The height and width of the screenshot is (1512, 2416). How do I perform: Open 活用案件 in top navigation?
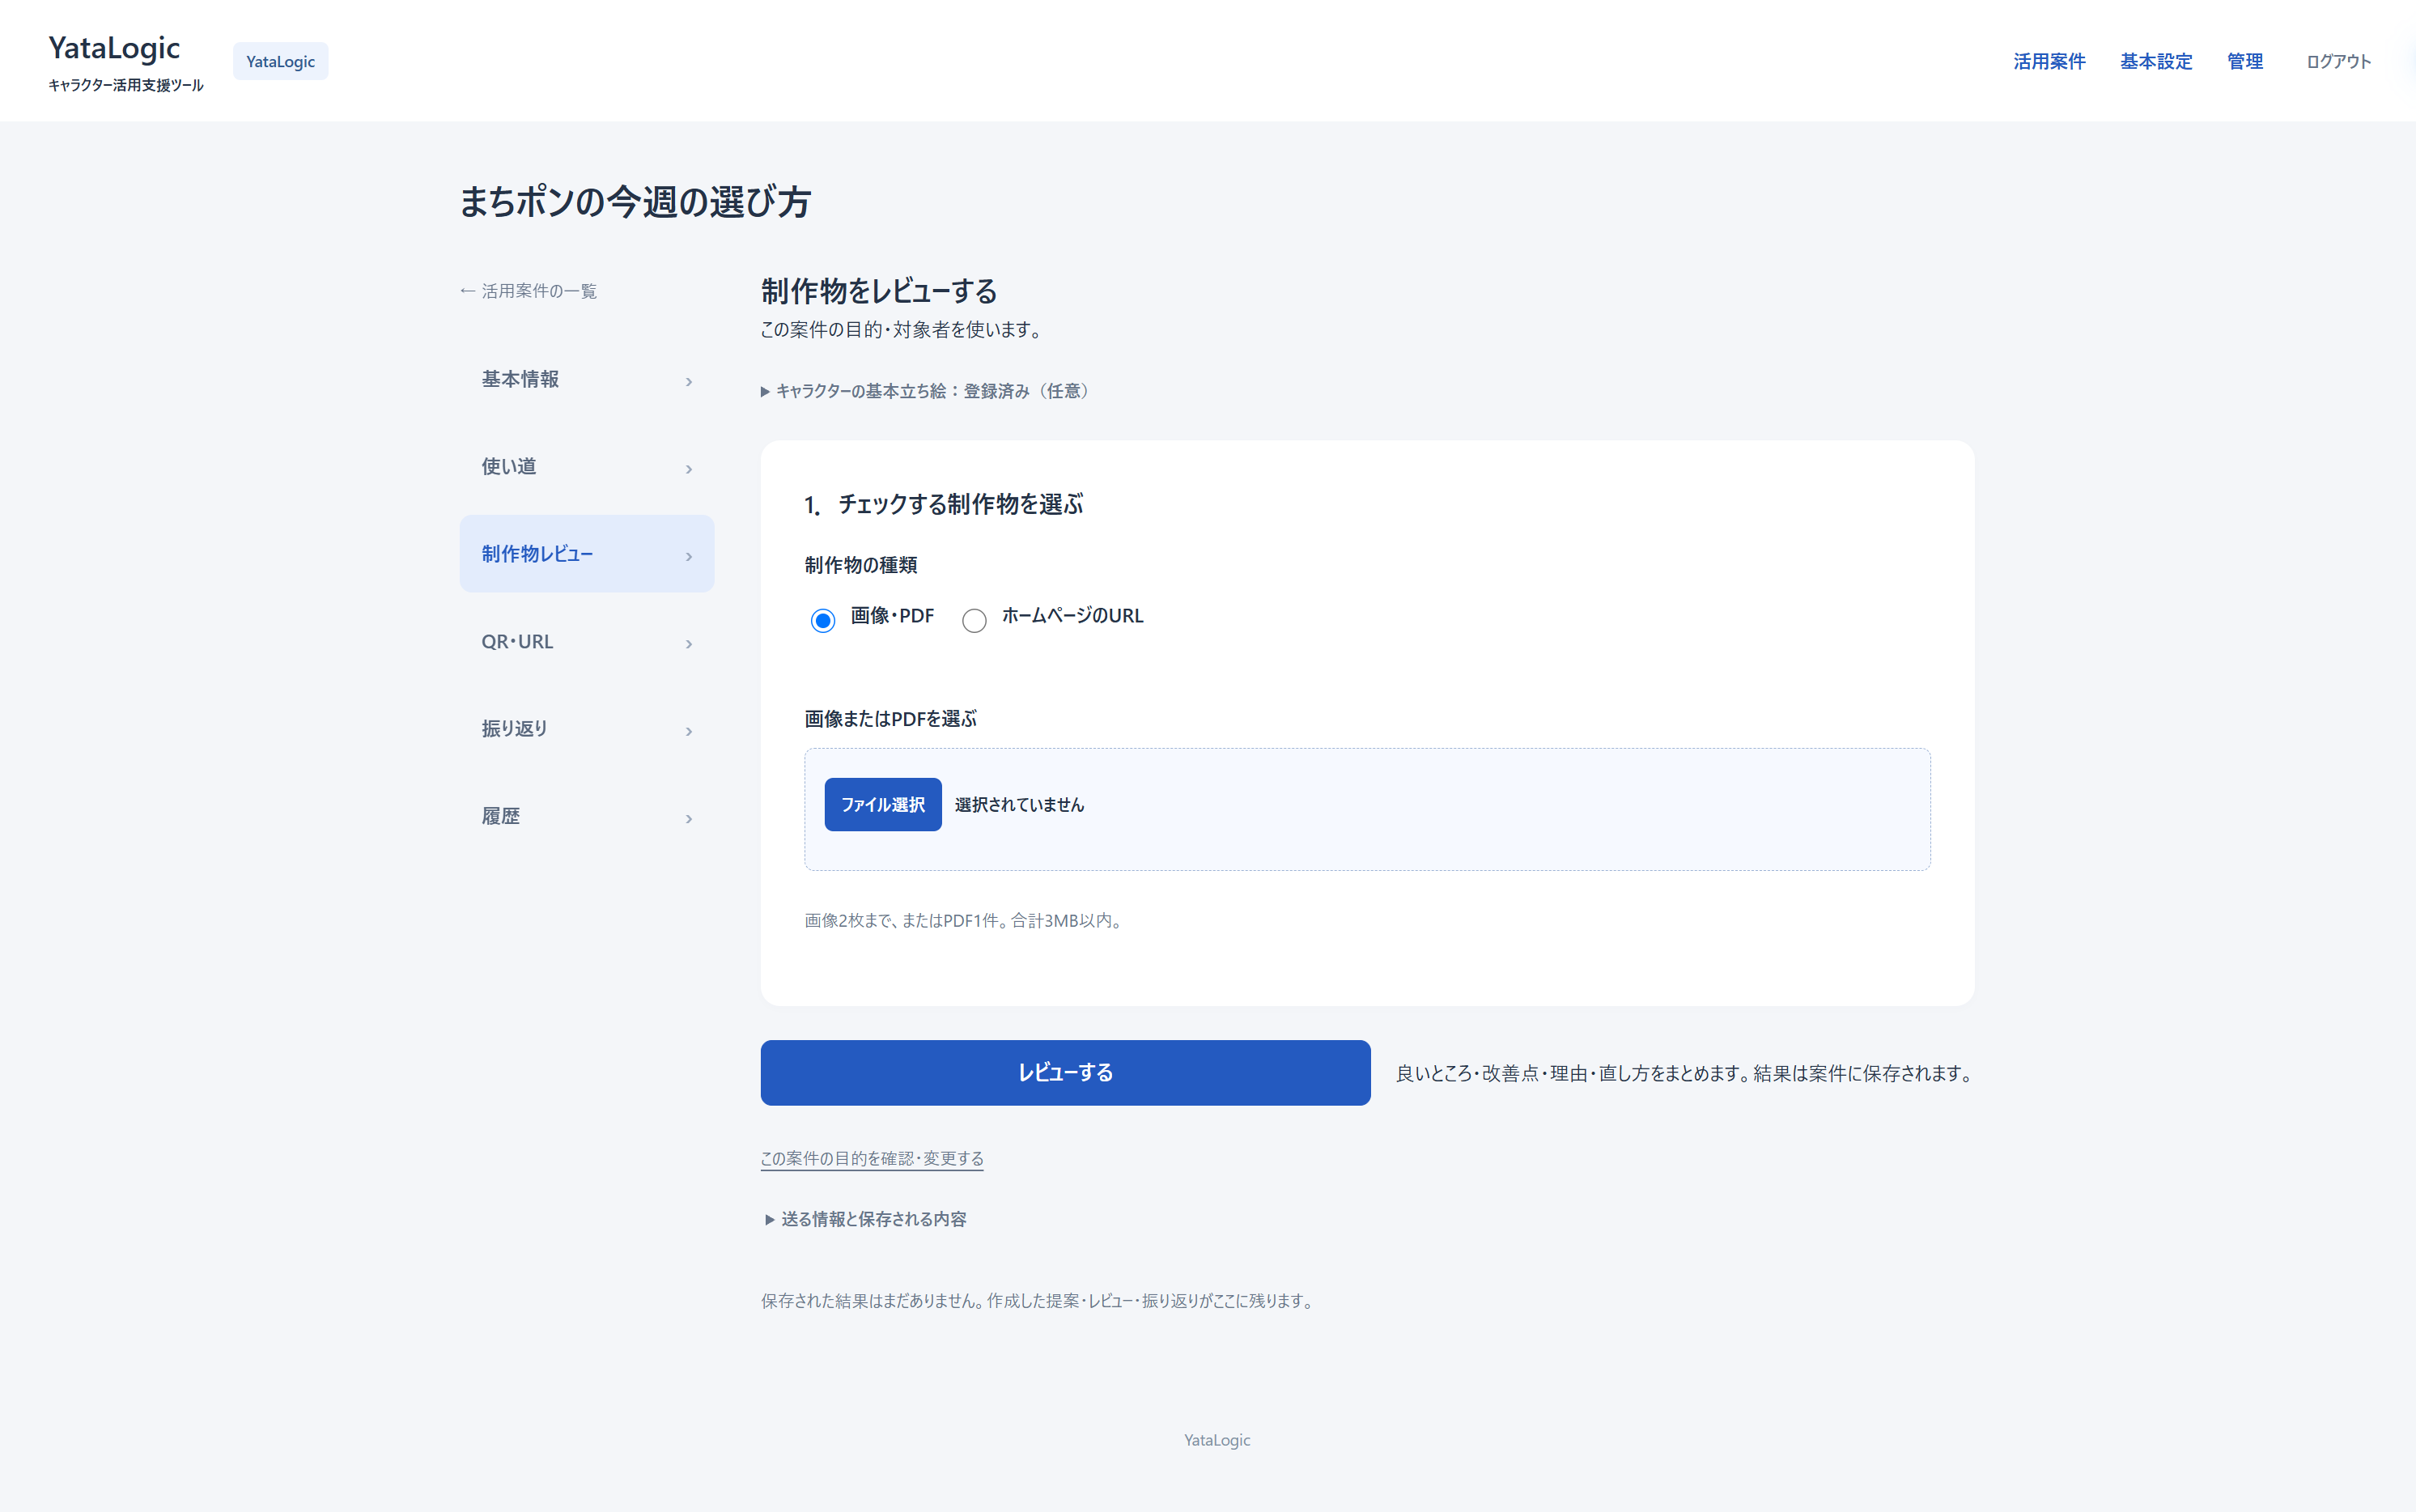2049,61
